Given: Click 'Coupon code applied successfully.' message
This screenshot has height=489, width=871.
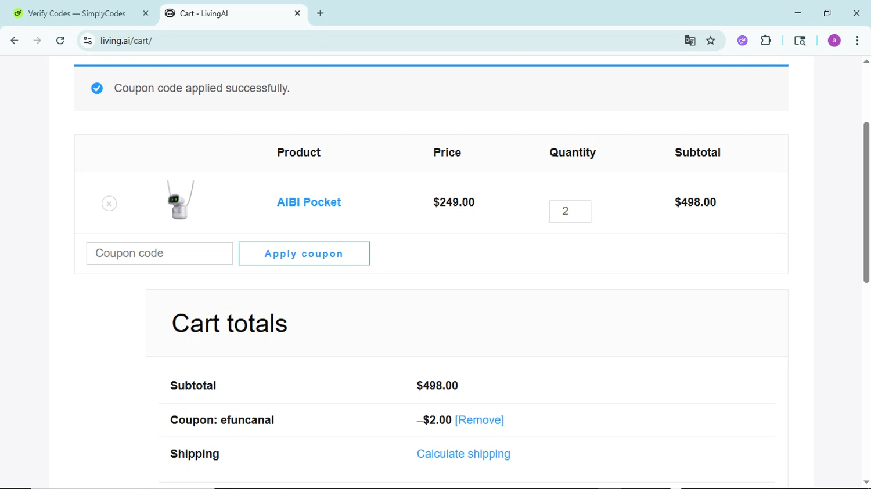Looking at the screenshot, I should click(x=201, y=88).
